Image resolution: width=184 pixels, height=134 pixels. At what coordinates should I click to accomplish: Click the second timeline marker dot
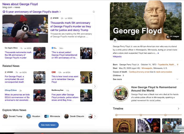point(141,115)
